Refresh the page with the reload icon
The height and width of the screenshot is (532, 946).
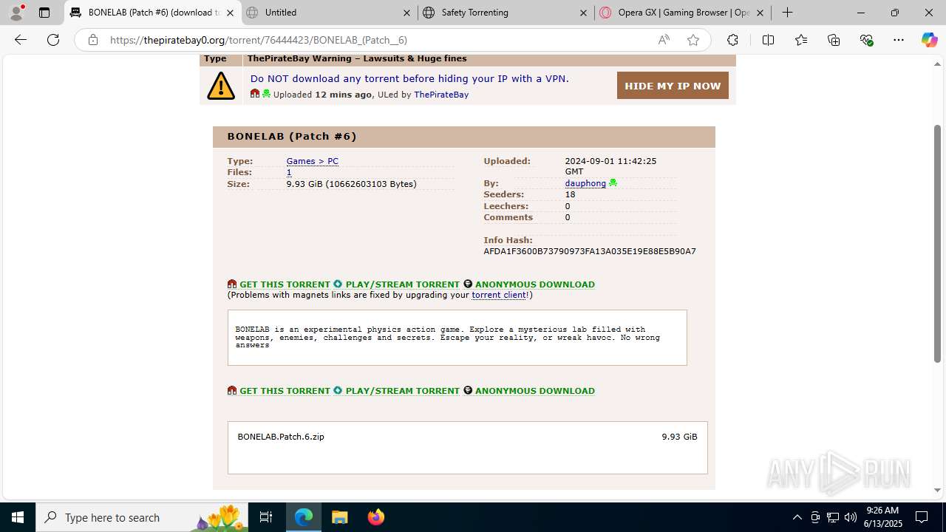tap(53, 40)
